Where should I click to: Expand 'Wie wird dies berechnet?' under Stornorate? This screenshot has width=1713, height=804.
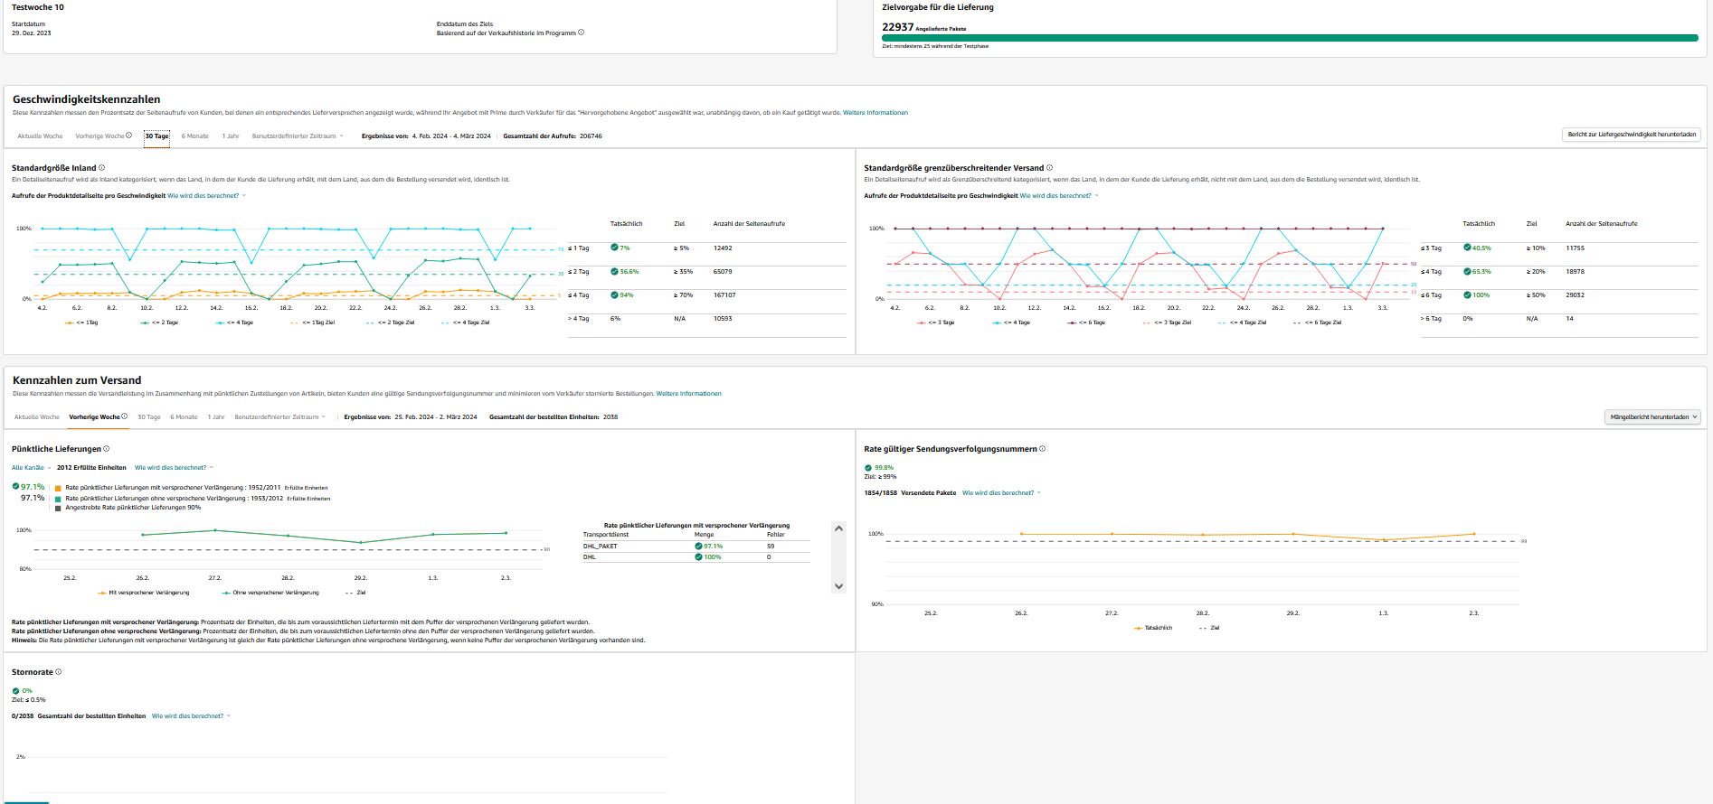191,716
